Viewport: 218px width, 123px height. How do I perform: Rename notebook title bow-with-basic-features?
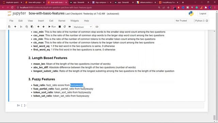[x=47, y=13]
